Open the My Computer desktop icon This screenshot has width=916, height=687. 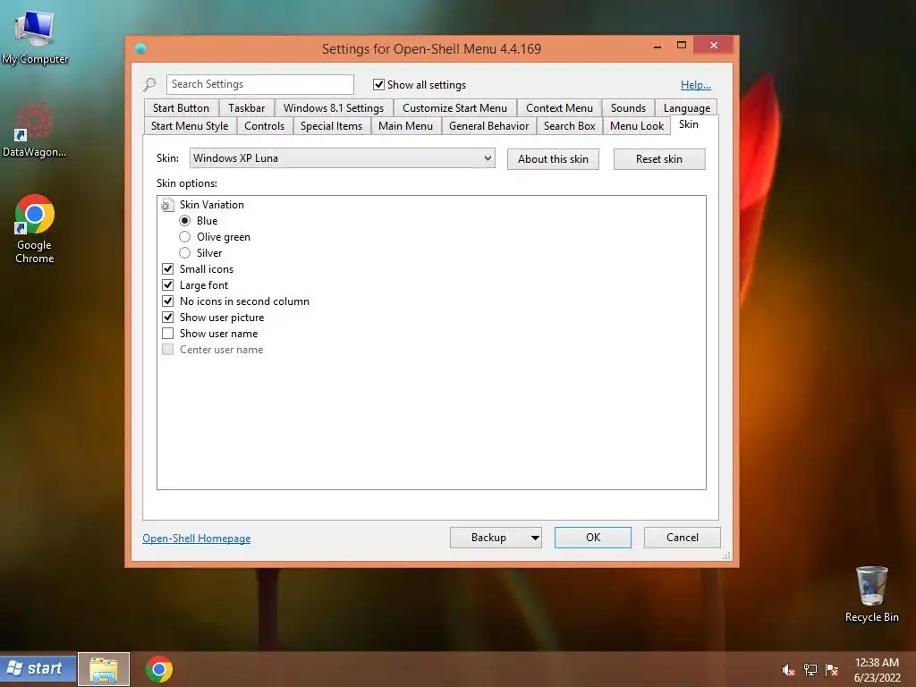(35, 36)
